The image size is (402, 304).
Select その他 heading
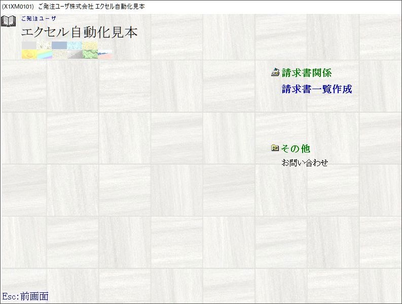pyautogui.click(x=296, y=148)
